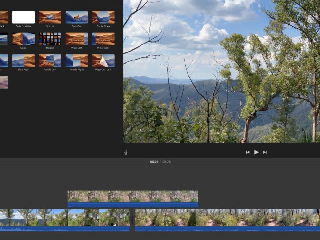Select the Puzzle Right transition
The image size is (320, 240).
click(x=76, y=60)
